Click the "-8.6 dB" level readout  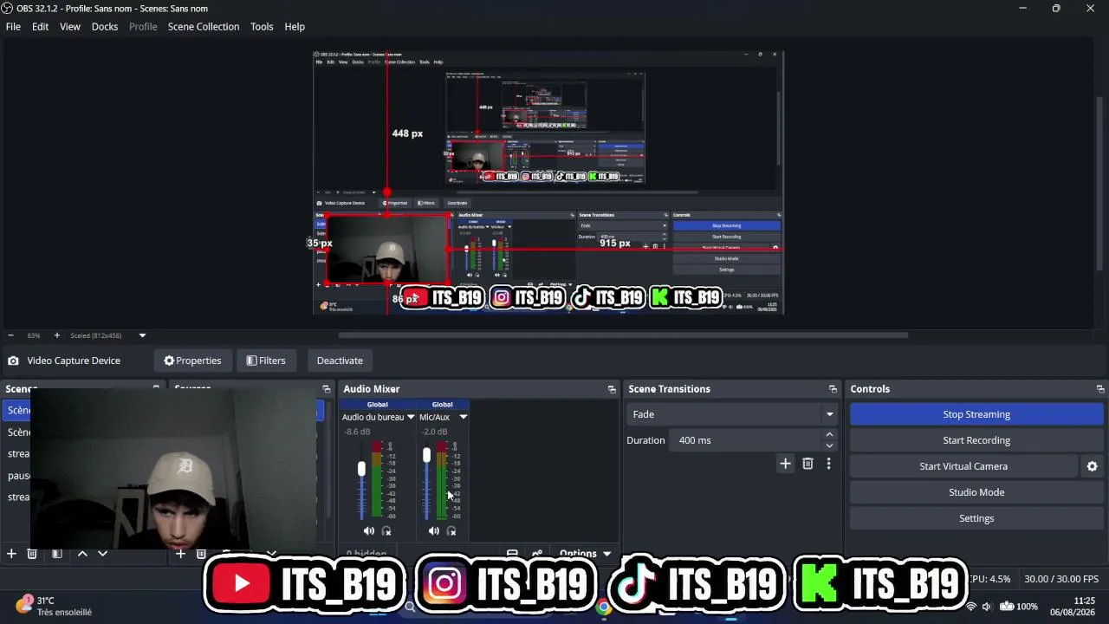tap(358, 432)
